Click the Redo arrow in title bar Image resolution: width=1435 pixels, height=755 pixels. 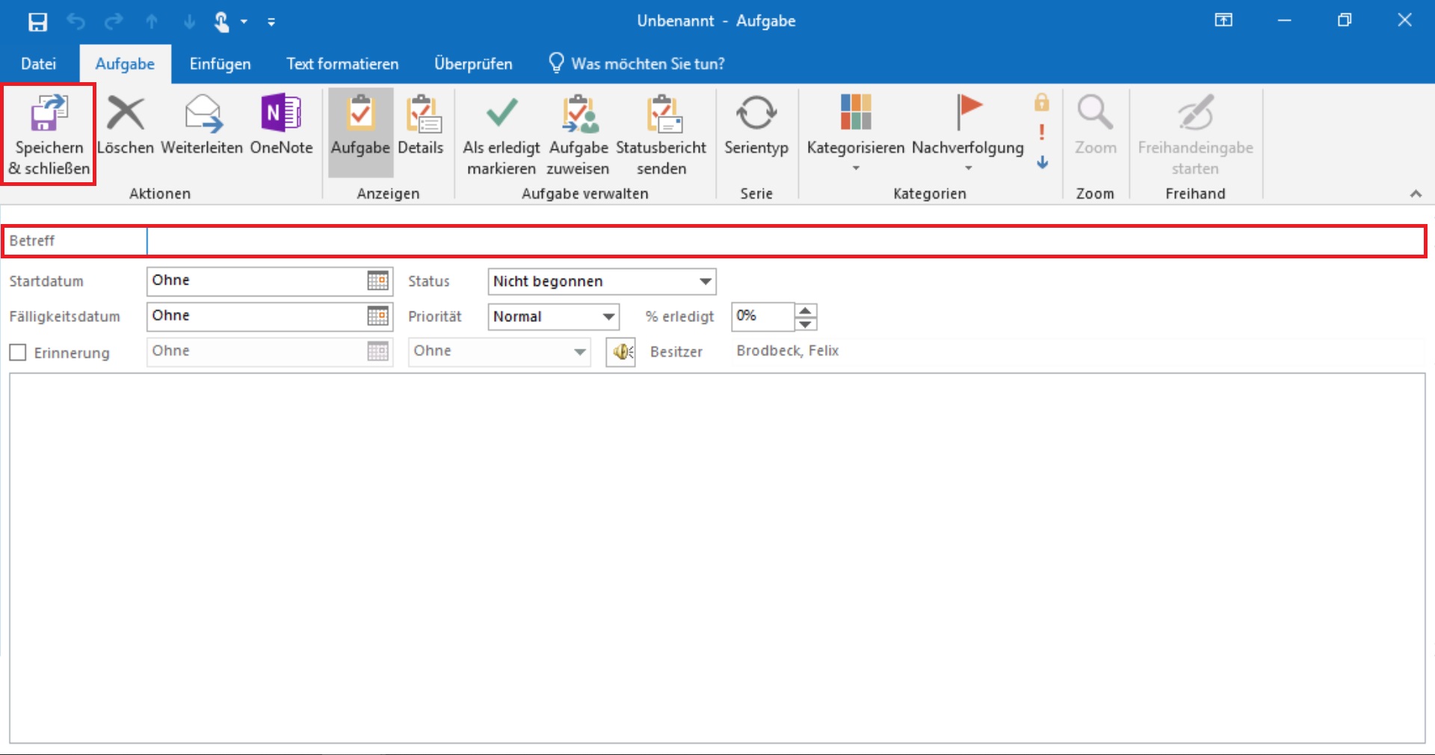(x=114, y=22)
